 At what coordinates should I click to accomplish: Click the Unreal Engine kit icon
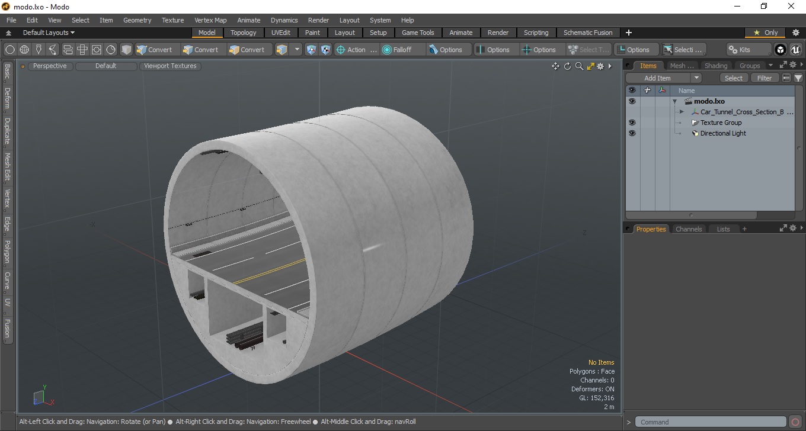795,50
